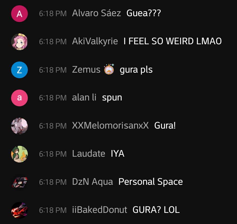
Task: Open the Alvaro Sáez username
Action: click(96, 13)
